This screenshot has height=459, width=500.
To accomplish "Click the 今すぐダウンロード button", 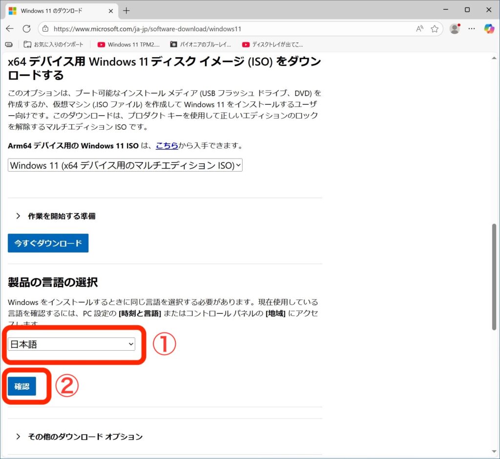I will tap(48, 243).
